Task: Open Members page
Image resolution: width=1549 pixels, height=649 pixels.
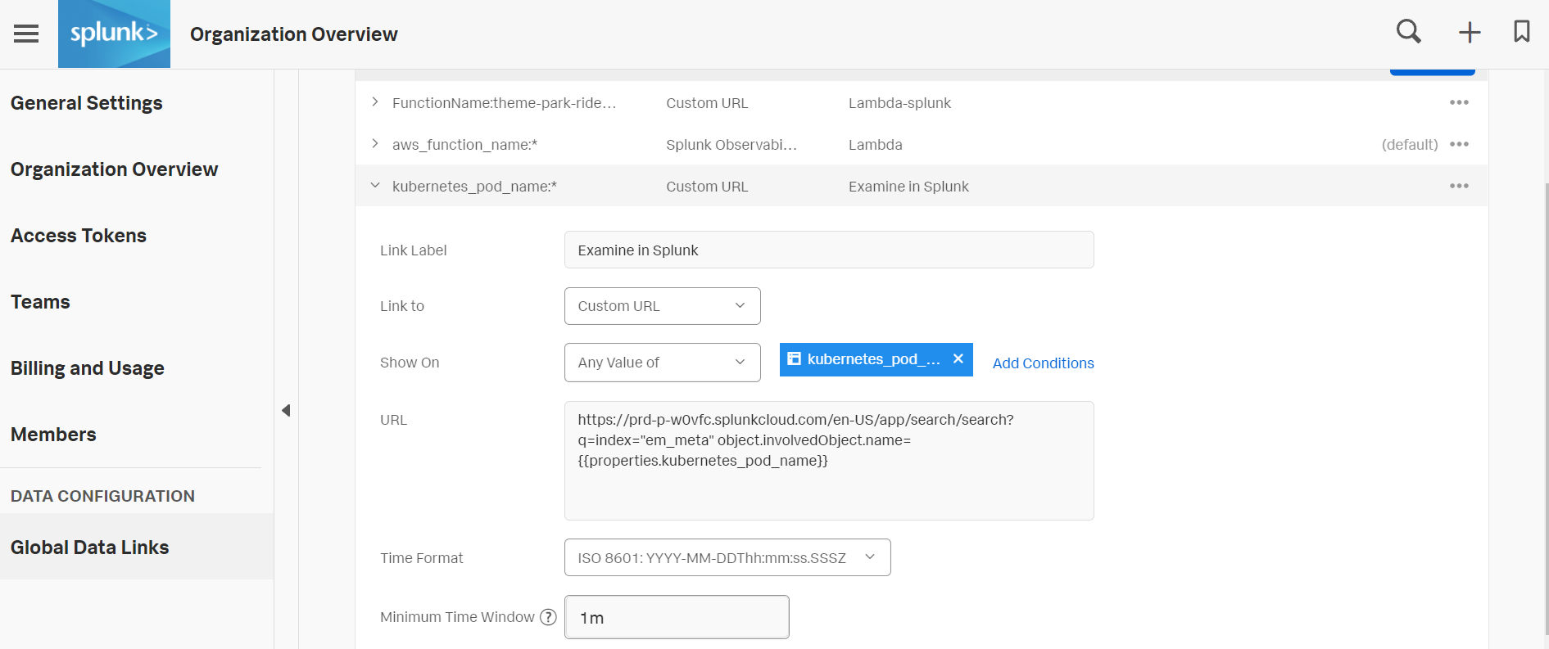Action: pos(53,435)
